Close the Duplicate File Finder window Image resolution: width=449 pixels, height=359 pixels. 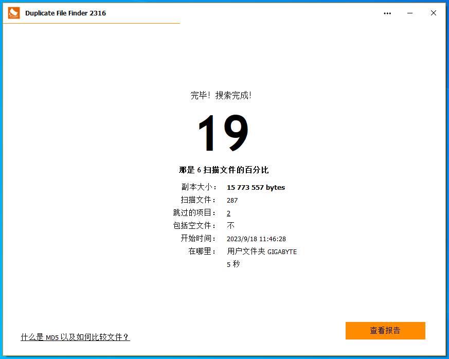[433, 13]
